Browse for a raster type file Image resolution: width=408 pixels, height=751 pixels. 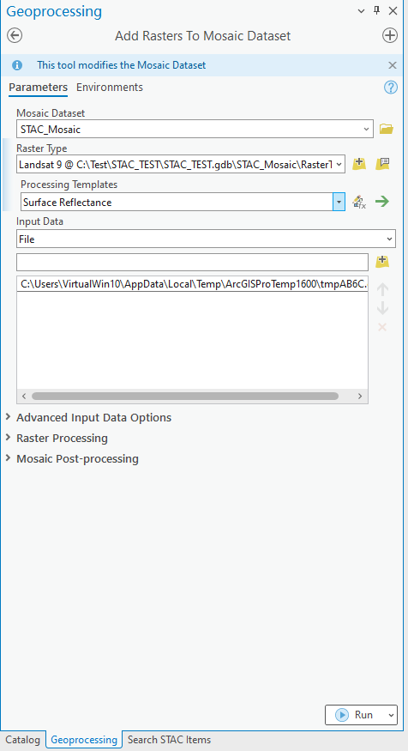[359, 164]
